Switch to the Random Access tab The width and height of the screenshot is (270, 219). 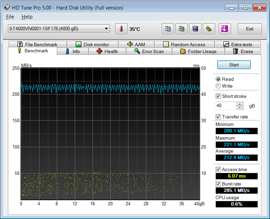184,44
